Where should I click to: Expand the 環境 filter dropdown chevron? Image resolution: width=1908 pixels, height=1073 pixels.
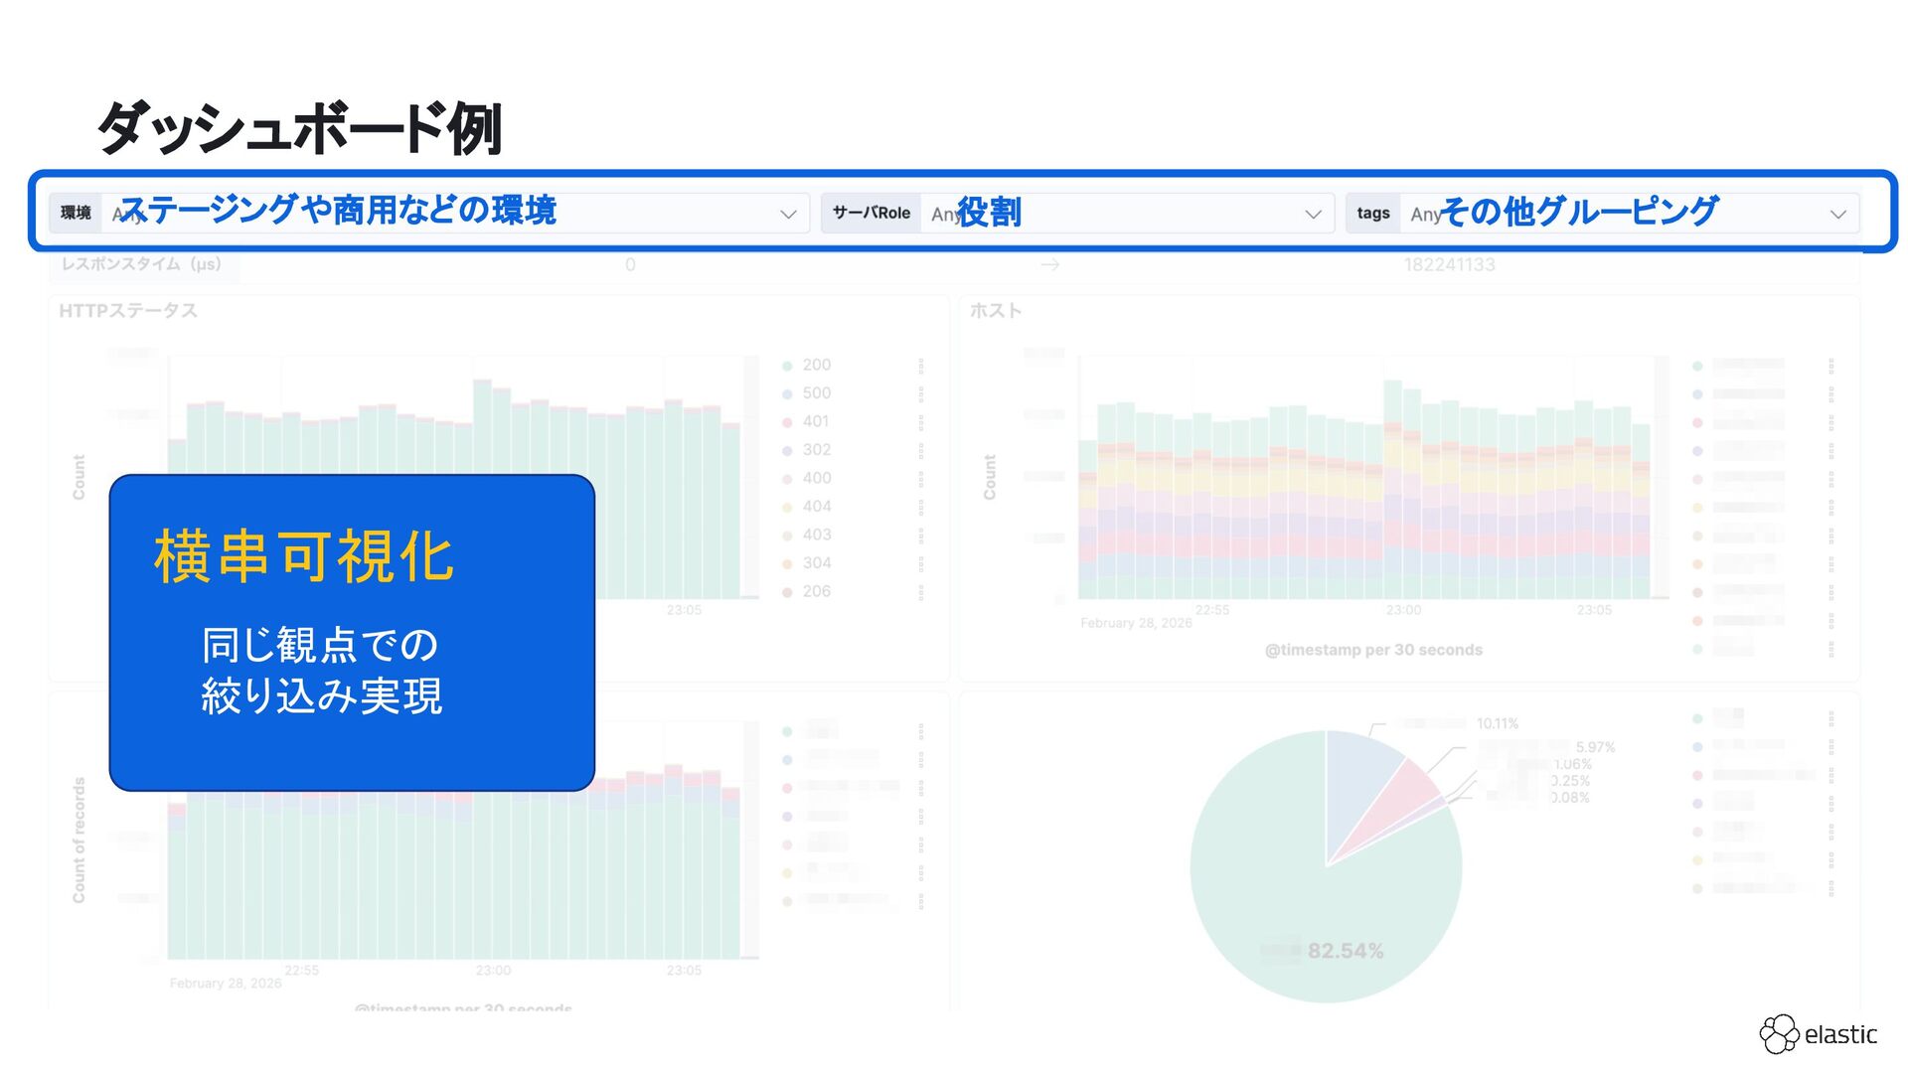coord(788,214)
